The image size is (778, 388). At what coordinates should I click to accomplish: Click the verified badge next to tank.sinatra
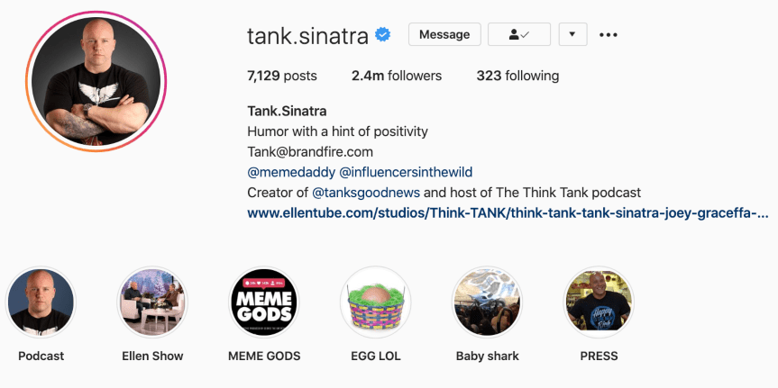383,35
